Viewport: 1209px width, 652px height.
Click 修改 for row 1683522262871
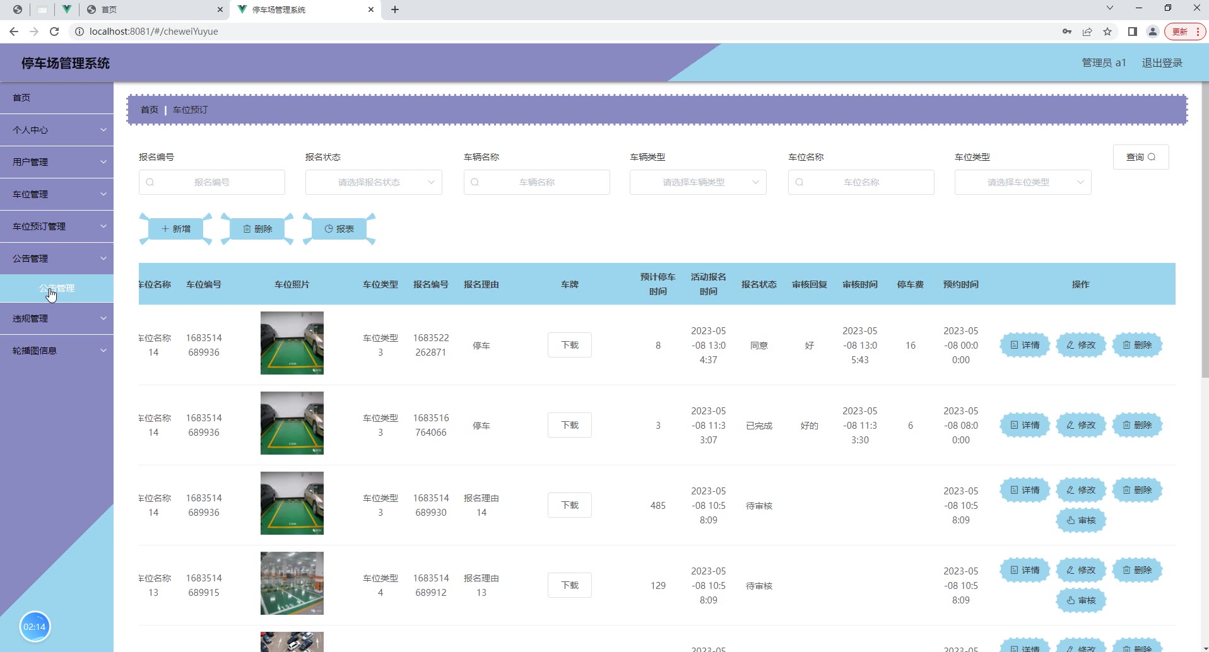(1081, 345)
